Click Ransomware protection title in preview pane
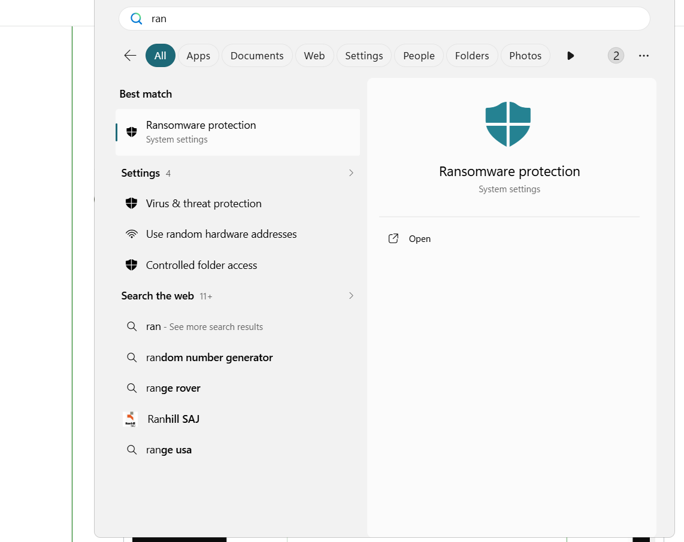Viewport: 684px width, 542px height. 510,171
